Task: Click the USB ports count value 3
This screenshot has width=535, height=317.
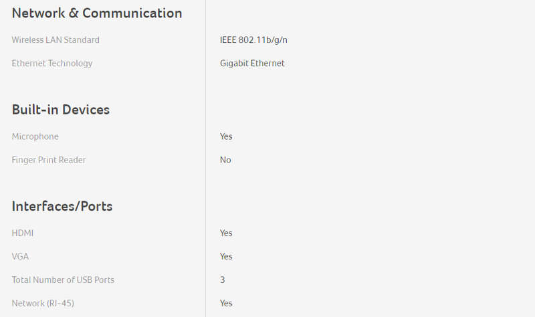Action: (x=223, y=280)
